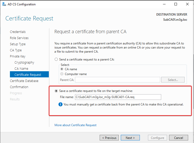
Task: Open the Setup Type step
Action: point(18,44)
